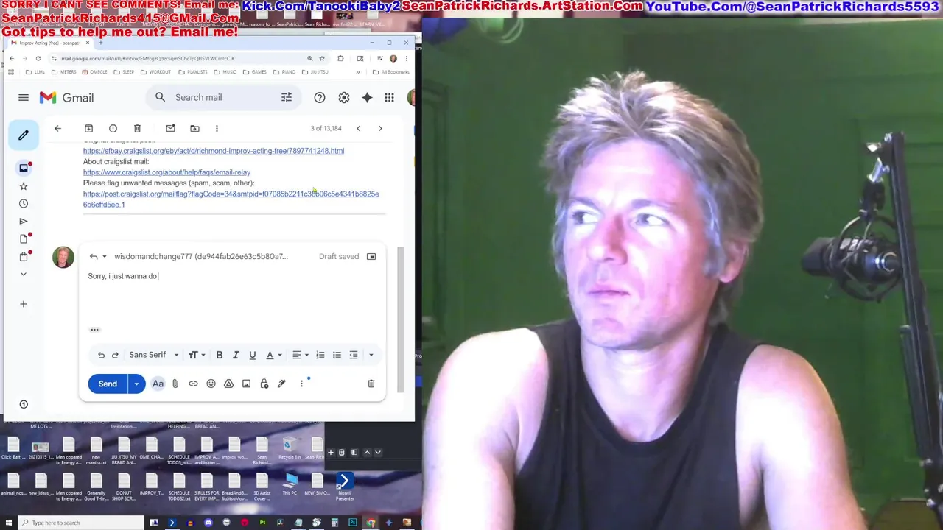This screenshot has height=530, width=943.
Task: Redo the edit in reply
Action: (115, 355)
